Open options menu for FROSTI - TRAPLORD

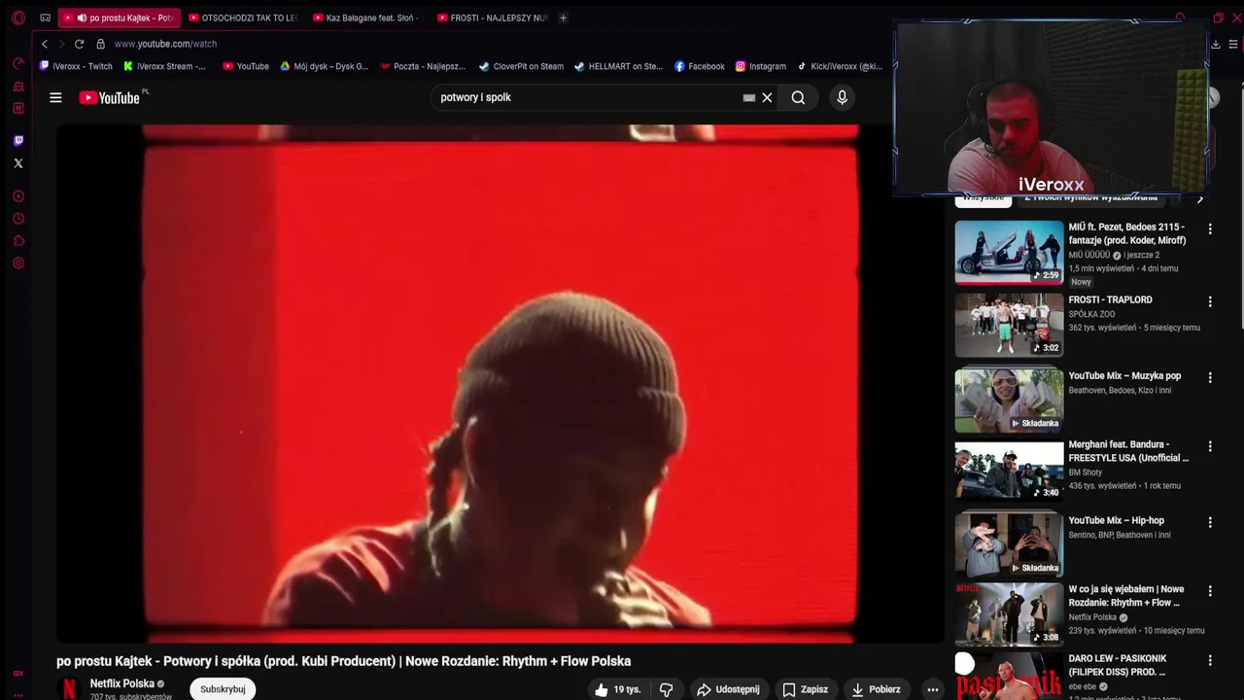(x=1210, y=301)
